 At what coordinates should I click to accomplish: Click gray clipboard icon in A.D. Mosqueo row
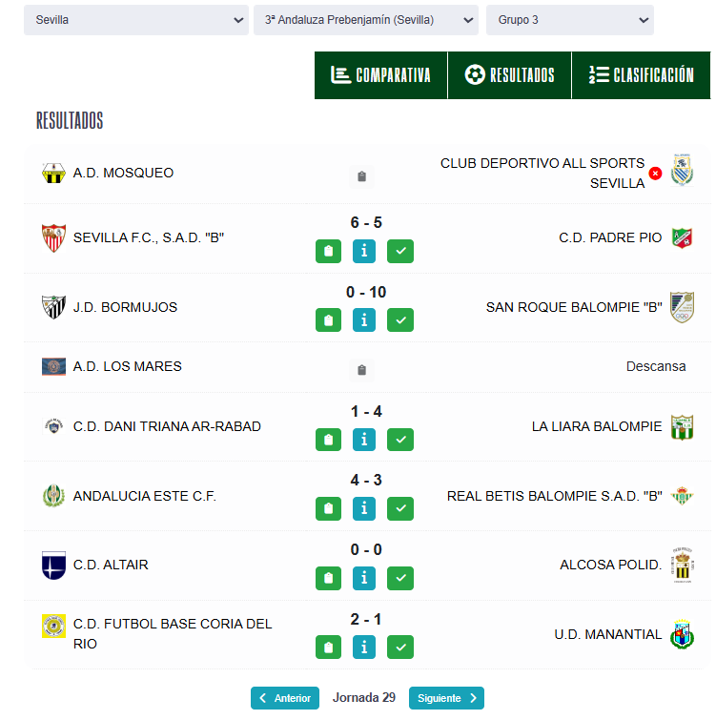pyautogui.click(x=361, y=176)
